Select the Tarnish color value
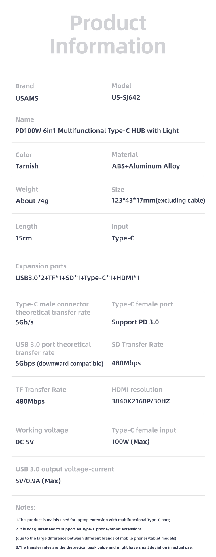Viewport: 216px width, 557px height. click(27, 166)
